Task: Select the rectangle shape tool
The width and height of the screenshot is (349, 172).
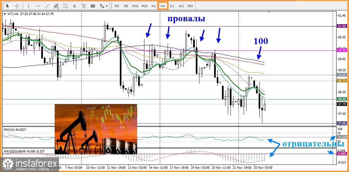Action: 93,6
